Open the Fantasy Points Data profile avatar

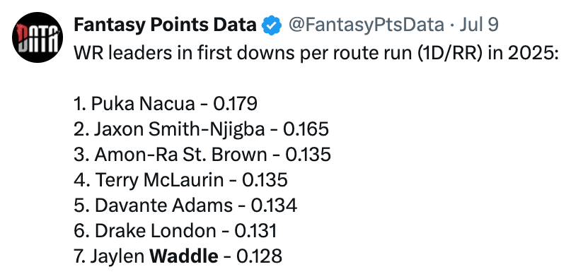click(x=37, y=37)
